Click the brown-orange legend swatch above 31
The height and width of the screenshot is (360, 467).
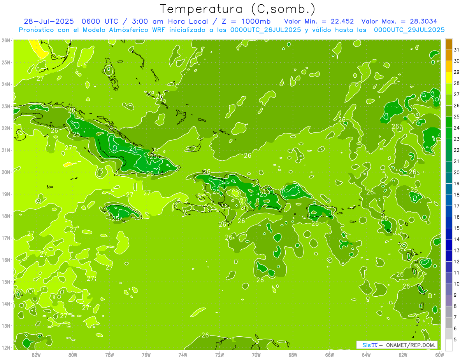point(449,45)
